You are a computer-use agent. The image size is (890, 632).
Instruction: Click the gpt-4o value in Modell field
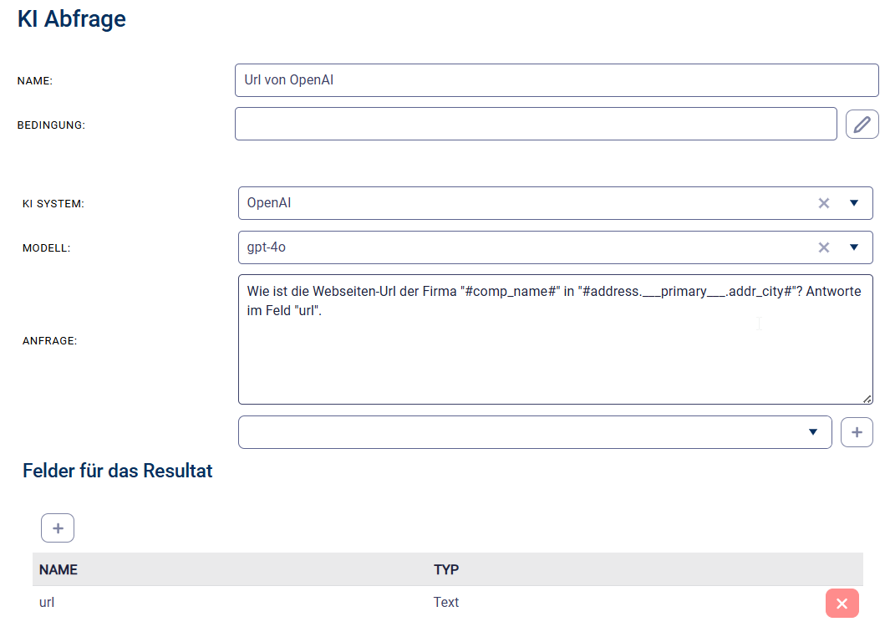[x=267, y=247]
